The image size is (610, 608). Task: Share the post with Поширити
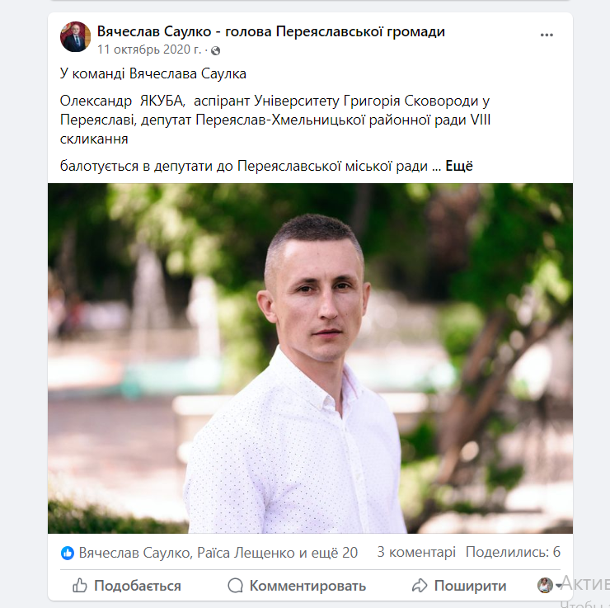(459, 586)
